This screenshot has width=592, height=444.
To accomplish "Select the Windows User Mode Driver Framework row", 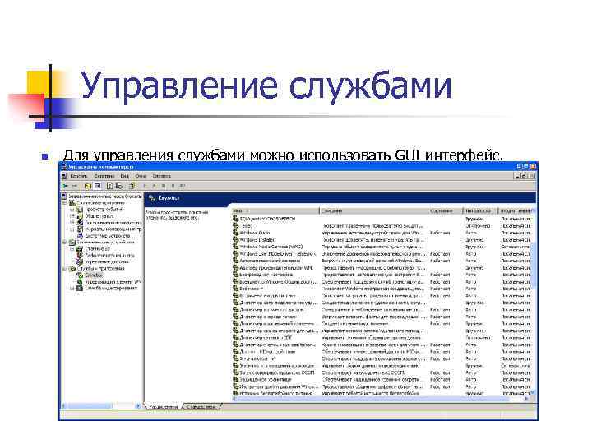I will coord(382,254).
